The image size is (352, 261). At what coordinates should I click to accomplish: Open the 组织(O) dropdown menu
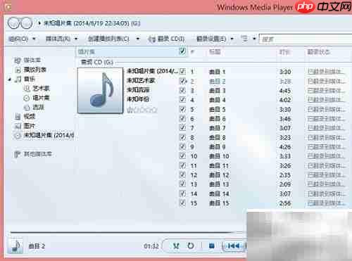22,39
